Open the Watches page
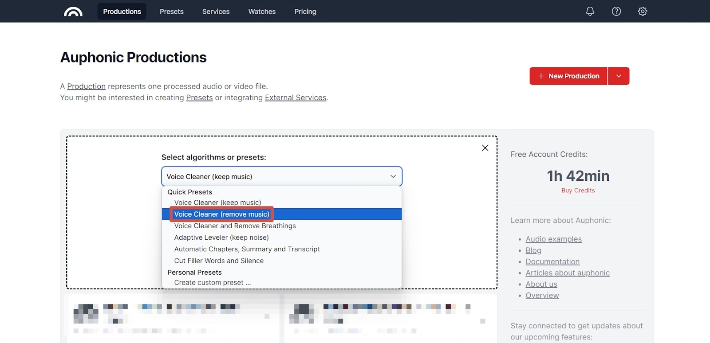This screenshot has width=710, height=343. (262, 12)
